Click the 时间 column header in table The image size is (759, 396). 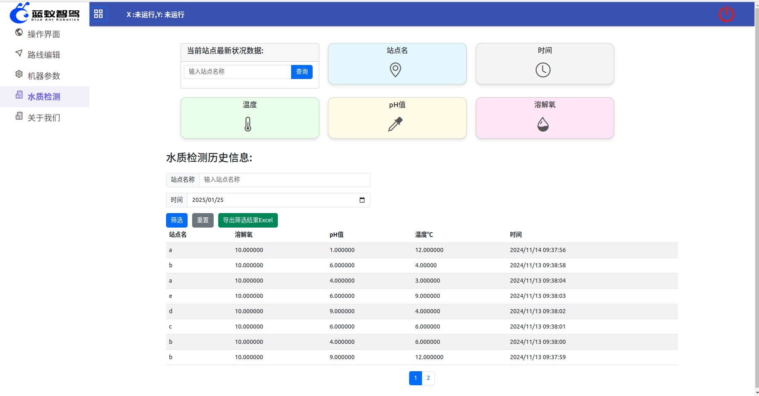pyautogui.click(x=516, y=235)
